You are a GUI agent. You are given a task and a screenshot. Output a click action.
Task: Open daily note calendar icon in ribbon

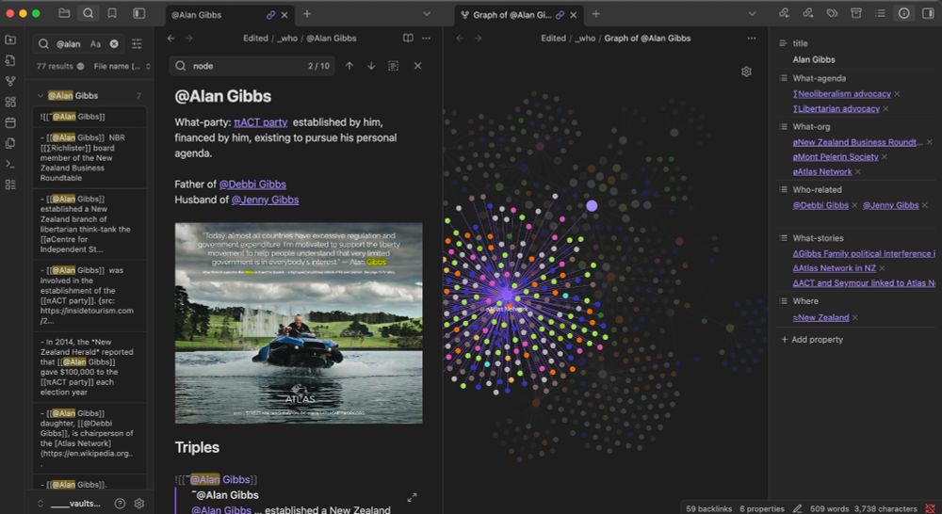10,122
